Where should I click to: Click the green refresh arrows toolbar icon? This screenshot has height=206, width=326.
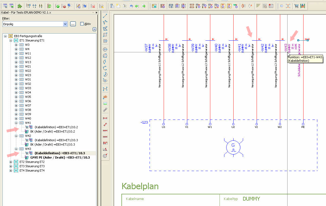[x=49, y=6]
